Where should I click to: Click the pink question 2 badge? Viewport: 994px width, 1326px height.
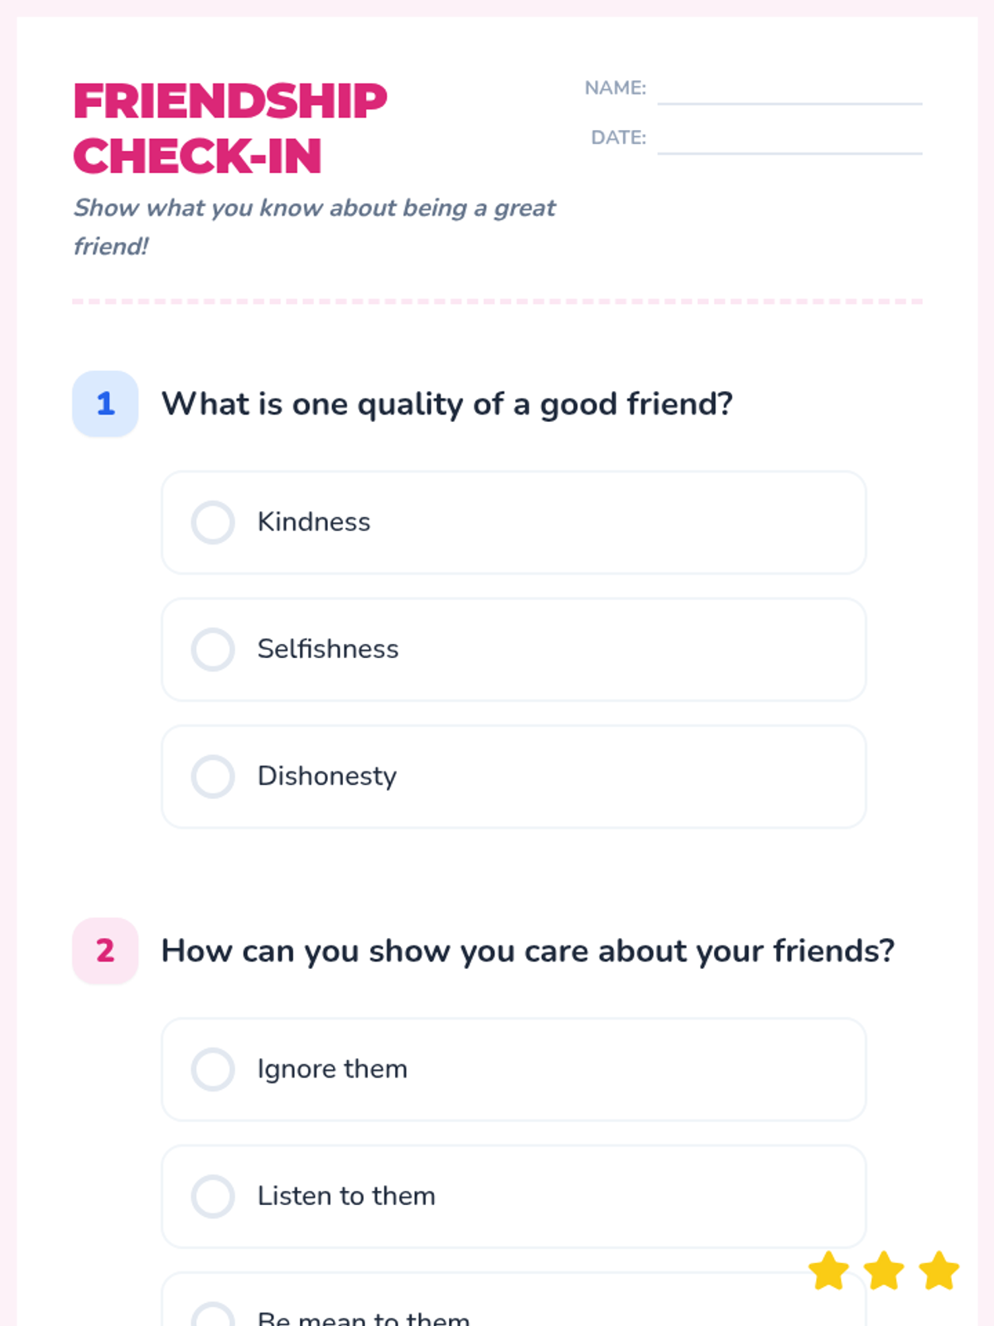pos(105,951)
